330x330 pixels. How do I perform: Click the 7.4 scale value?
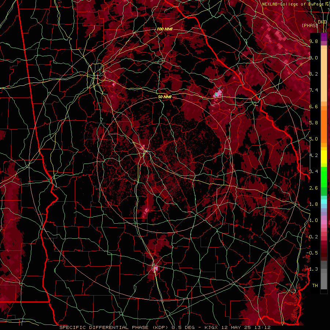[313, 90]
